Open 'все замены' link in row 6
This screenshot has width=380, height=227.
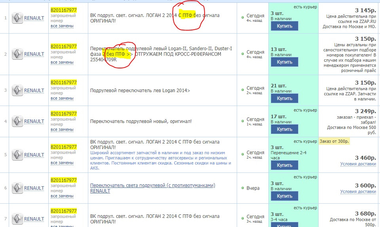tap(62, 196)
